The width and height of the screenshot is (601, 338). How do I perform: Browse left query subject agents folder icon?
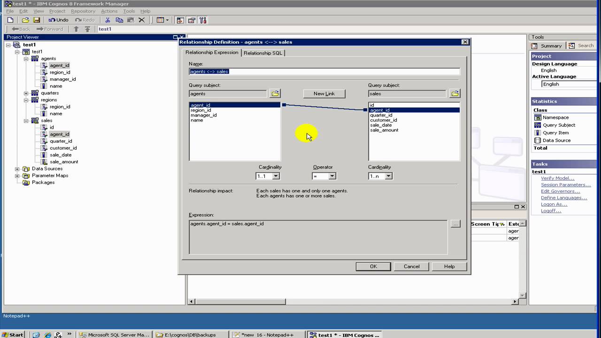275,93
